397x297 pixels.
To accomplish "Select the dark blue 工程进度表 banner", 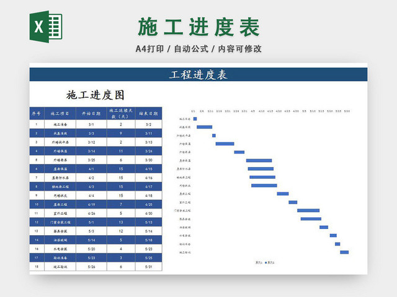I will coord(198,74).
